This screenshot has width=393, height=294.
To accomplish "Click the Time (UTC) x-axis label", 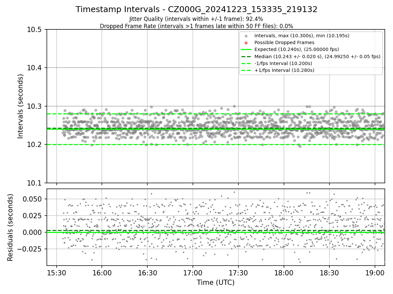I will 215,283.
